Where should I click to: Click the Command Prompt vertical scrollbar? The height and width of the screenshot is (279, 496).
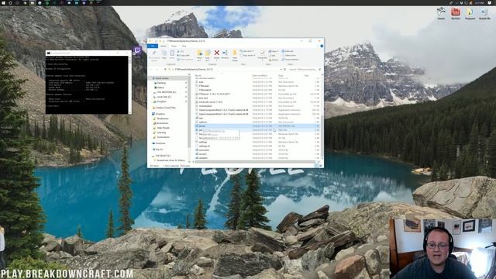(129, 84)
